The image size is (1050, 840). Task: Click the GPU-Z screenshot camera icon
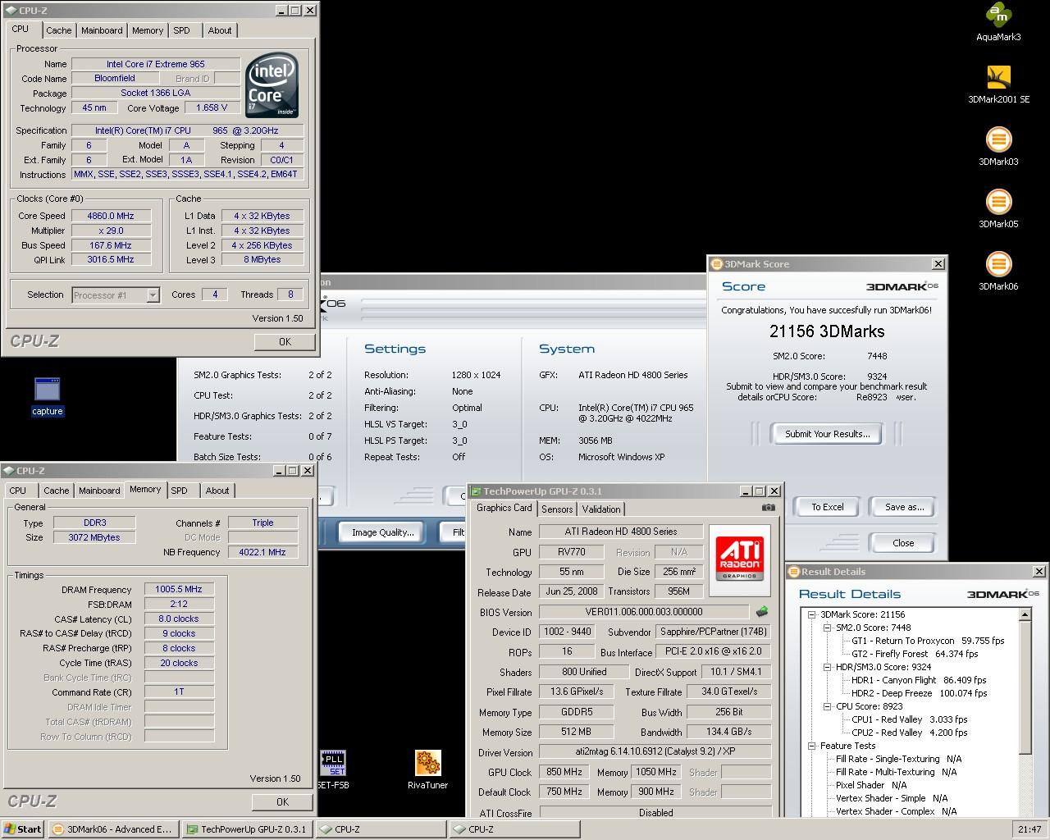768,508
